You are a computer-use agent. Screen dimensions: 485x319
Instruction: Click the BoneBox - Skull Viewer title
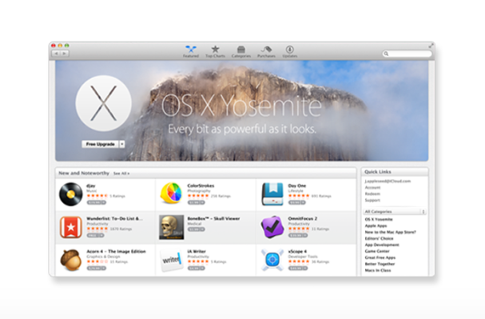pyautogui.click(x=213, y=218)
